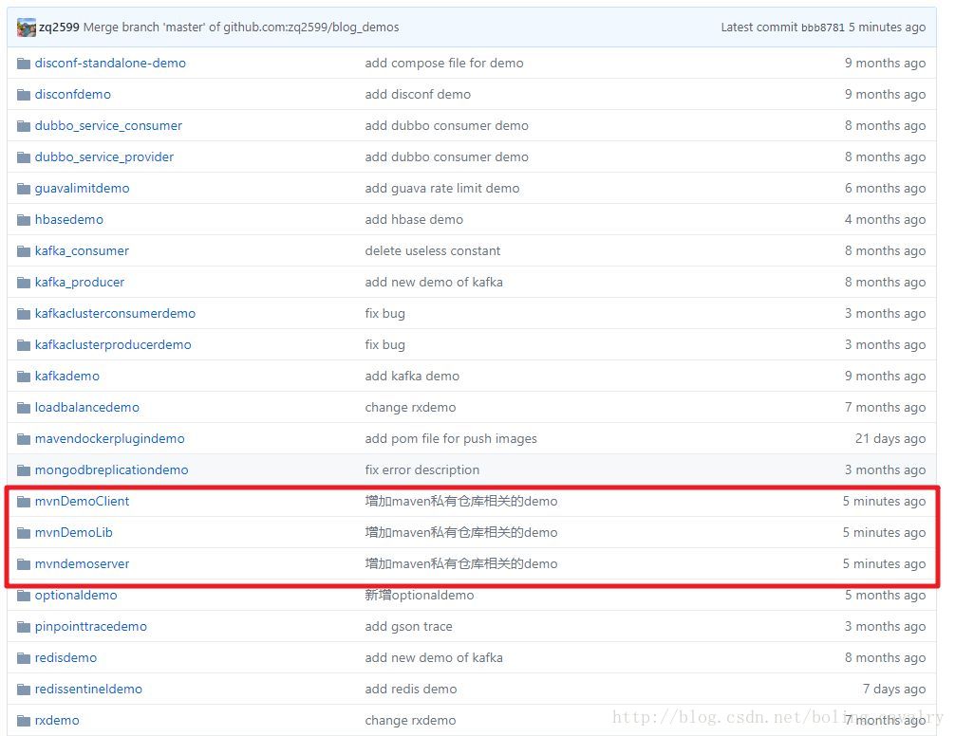Open the kafka_producer folder
955x736 pixels.
click(x=80, y=283)
